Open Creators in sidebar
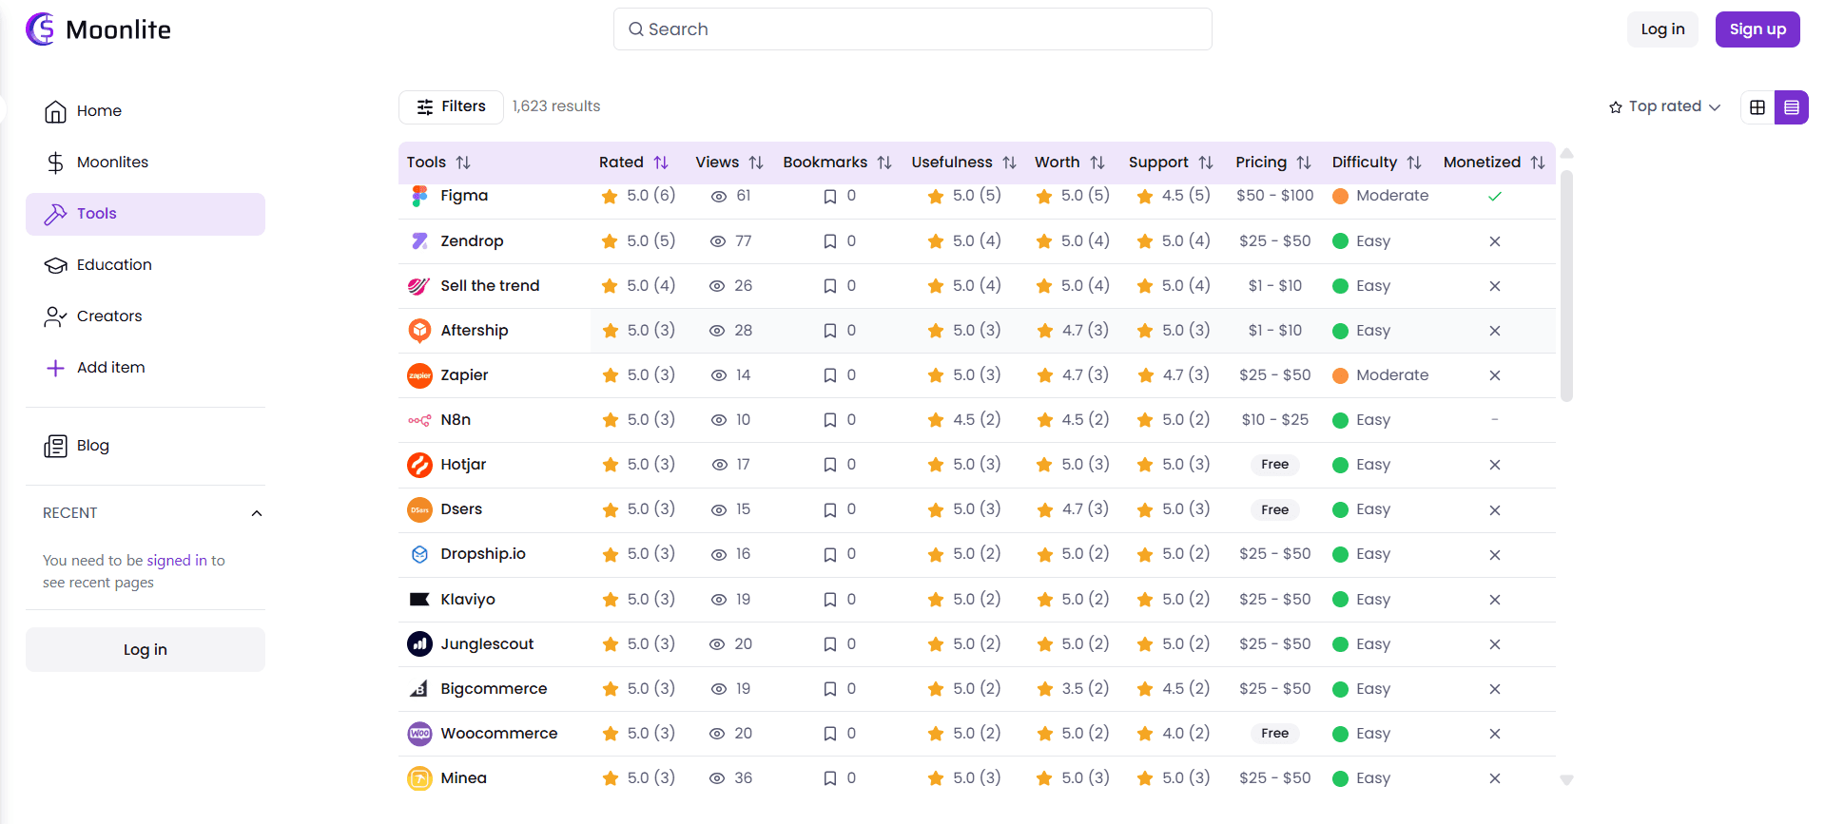This screenshot has height=824, width=1825. coord(146,316)
